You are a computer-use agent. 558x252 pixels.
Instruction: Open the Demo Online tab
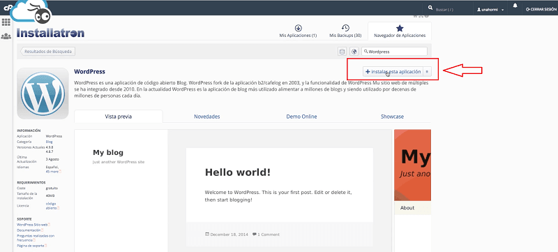pos(301,117)
